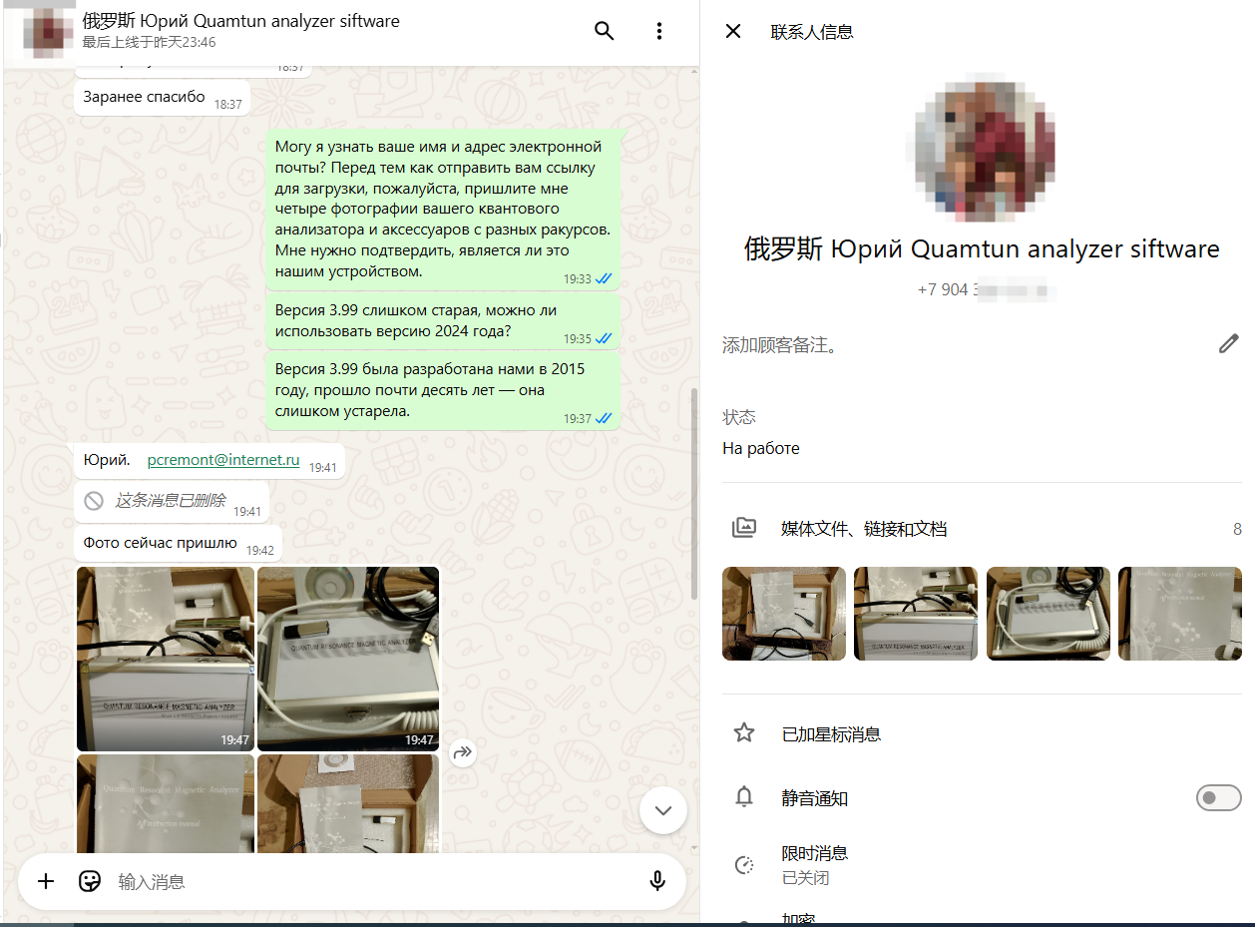Open the second chat photo stamped 19:47
Viewport: 1255px width, 927px height.
pos(348,659)
